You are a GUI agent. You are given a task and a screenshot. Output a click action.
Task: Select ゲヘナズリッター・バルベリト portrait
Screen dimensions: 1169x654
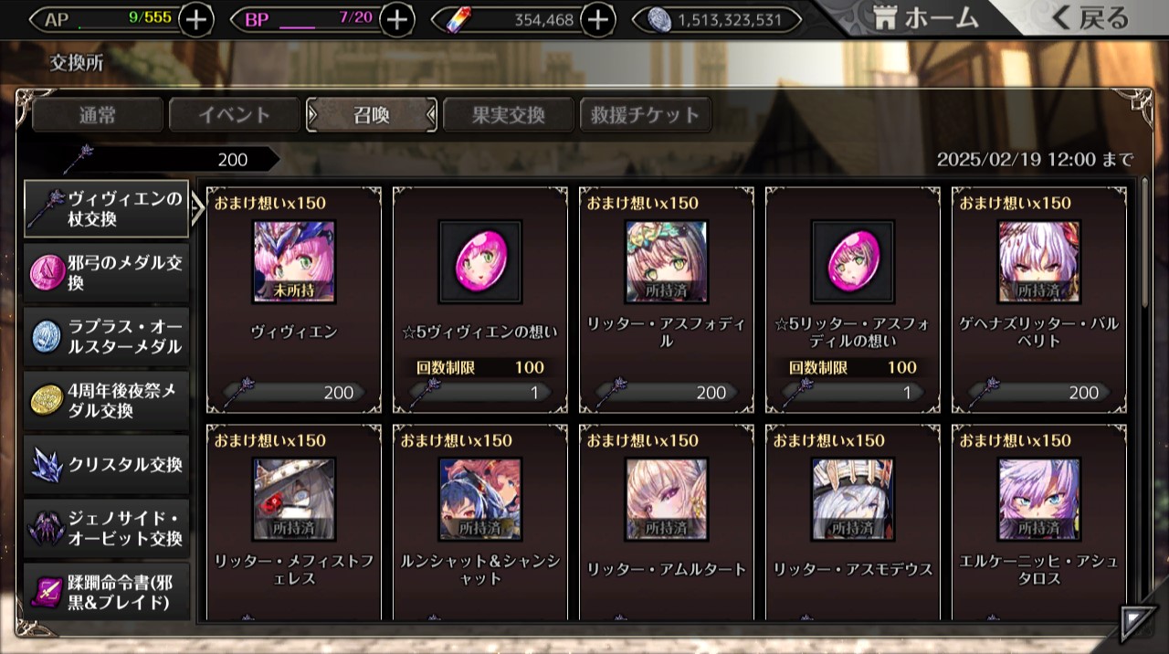tap(1039, 262)
